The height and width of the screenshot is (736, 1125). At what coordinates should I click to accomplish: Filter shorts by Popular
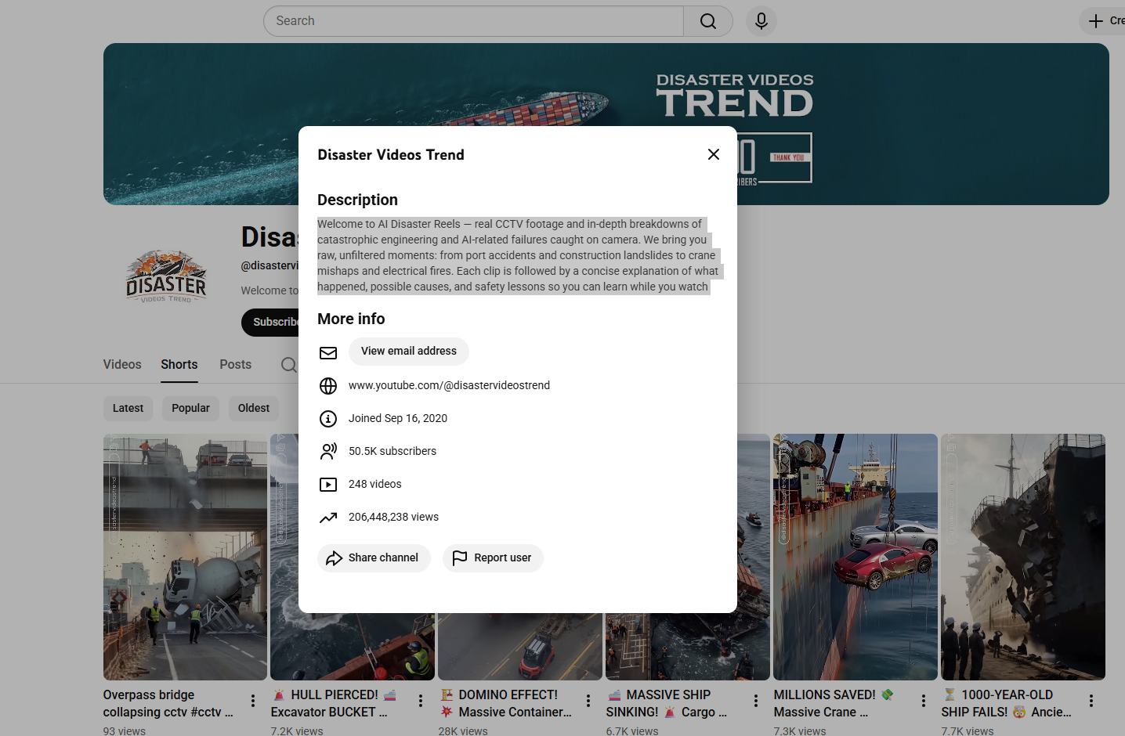(190, 408)
